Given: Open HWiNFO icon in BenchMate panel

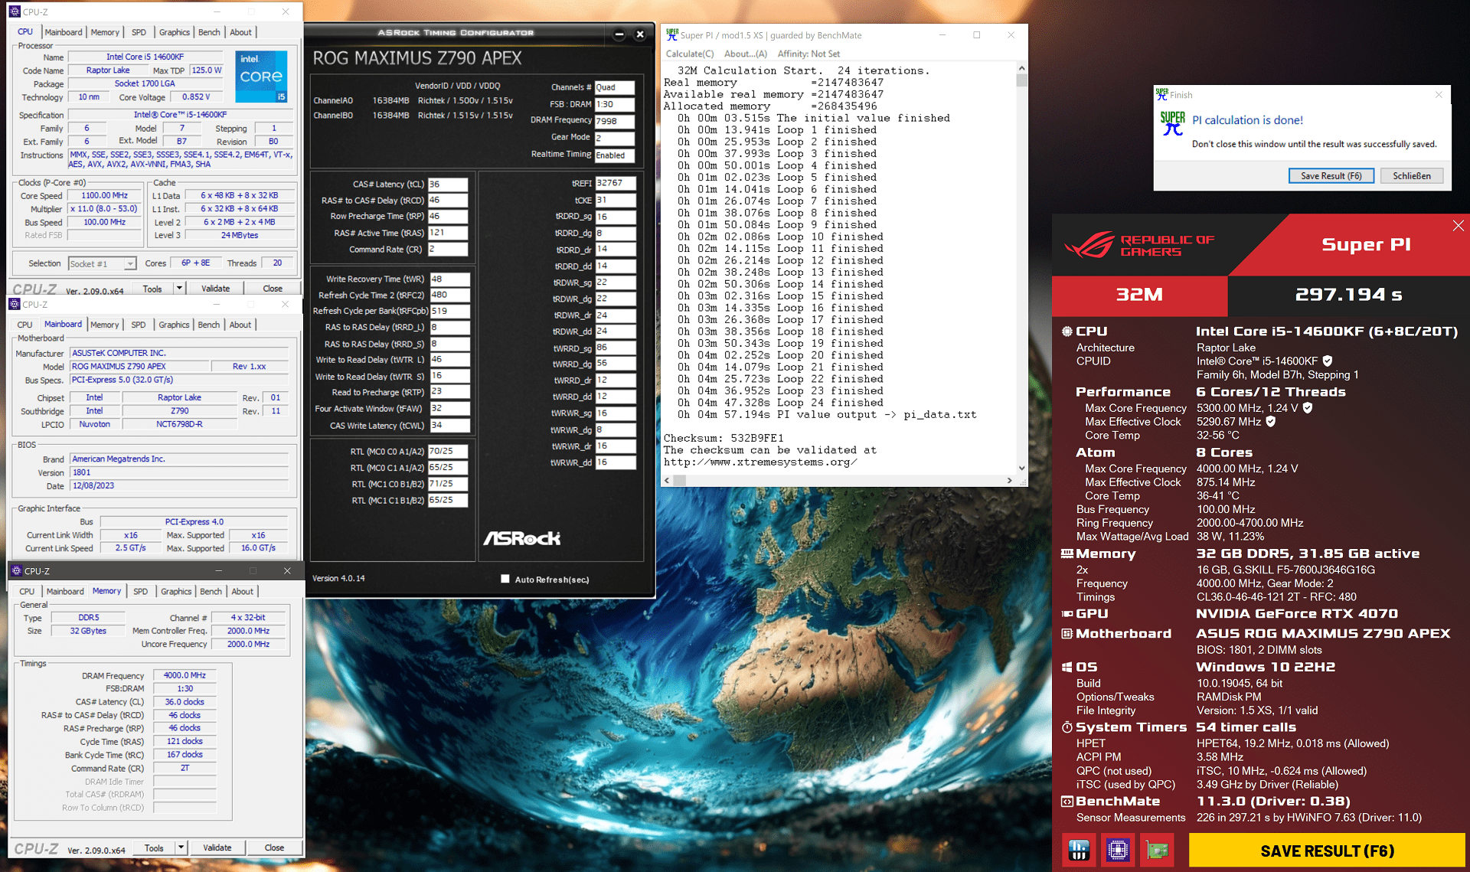Looking at the screenshot, I should [x=1079, y=850].
